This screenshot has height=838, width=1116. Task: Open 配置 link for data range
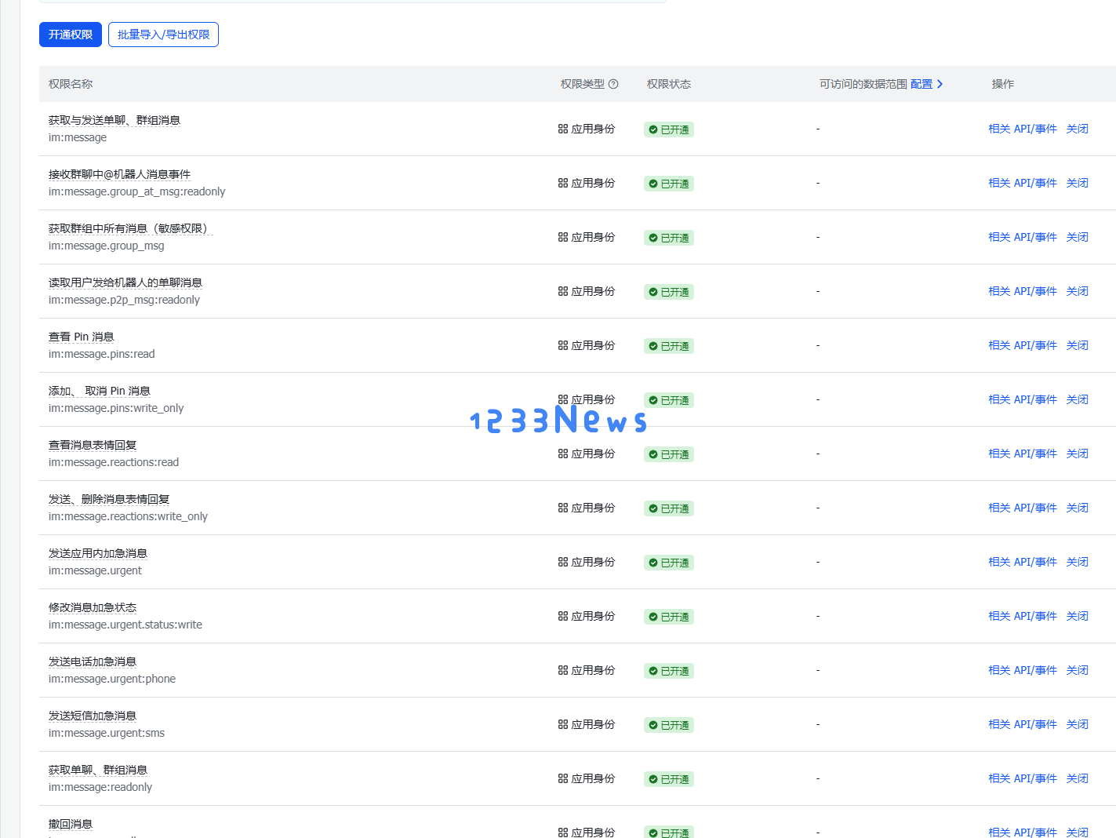tap(922, 84)
